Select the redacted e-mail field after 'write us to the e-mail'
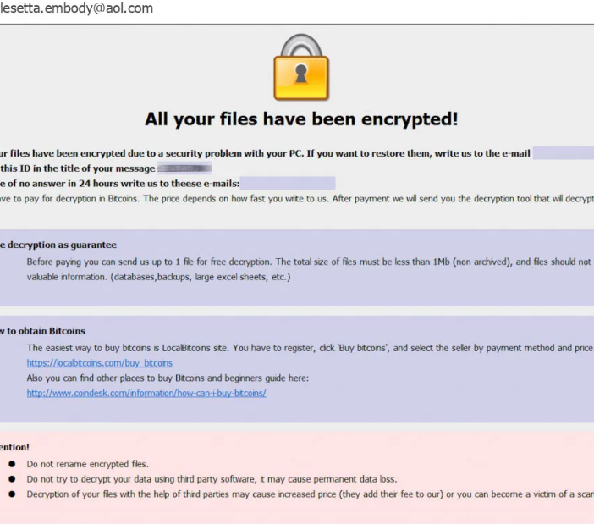The image size is (594, 524). [x=563, y=153]
